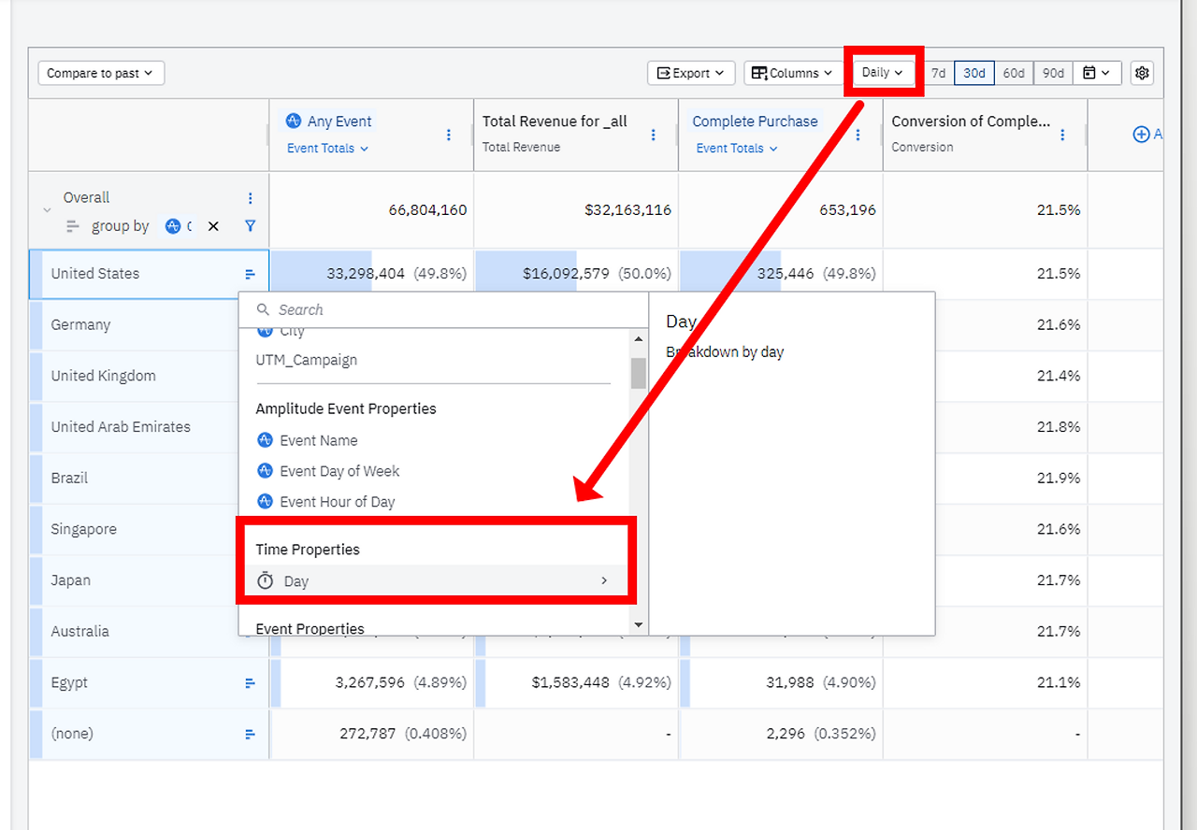Click the United States row breakdown icon
This screenshot has width=1197, height=830.
coord(250,274)
